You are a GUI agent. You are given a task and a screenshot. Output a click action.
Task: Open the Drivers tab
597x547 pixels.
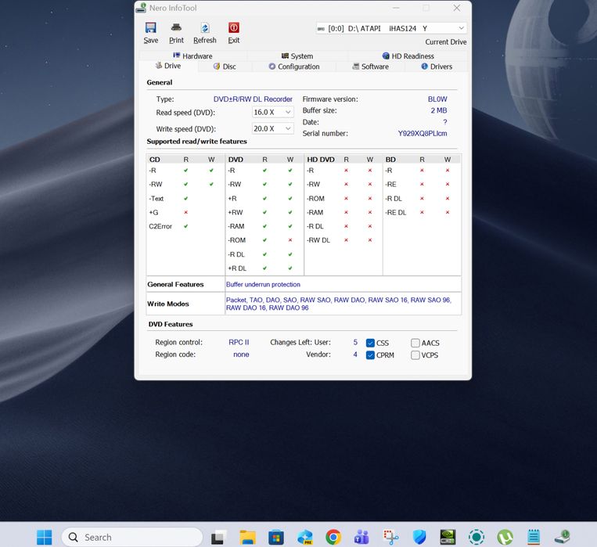click(437, 67)
